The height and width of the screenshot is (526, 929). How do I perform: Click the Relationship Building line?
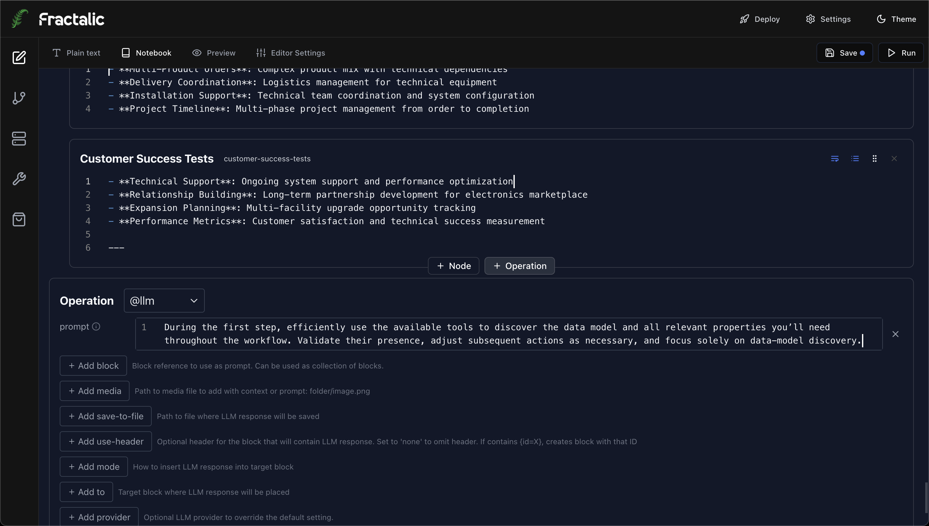pos(348,195)
